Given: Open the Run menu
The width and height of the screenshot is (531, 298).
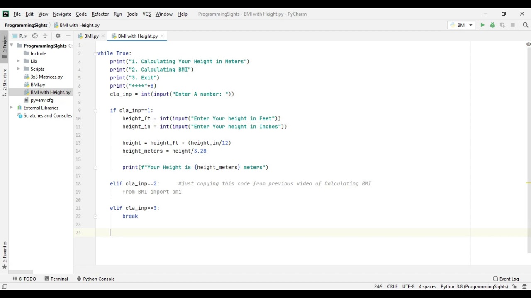Looking at the screenshot, I should coord(118,14).
